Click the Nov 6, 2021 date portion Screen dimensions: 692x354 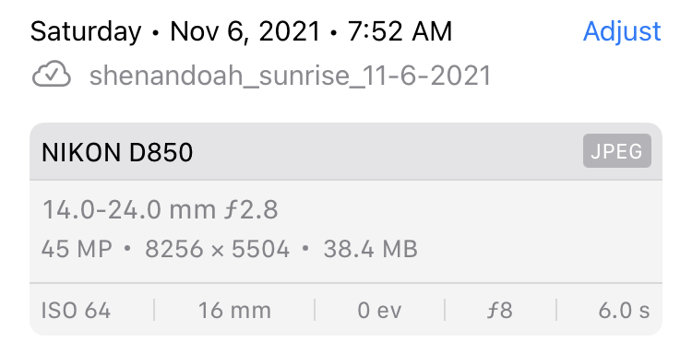click(245, 32)
